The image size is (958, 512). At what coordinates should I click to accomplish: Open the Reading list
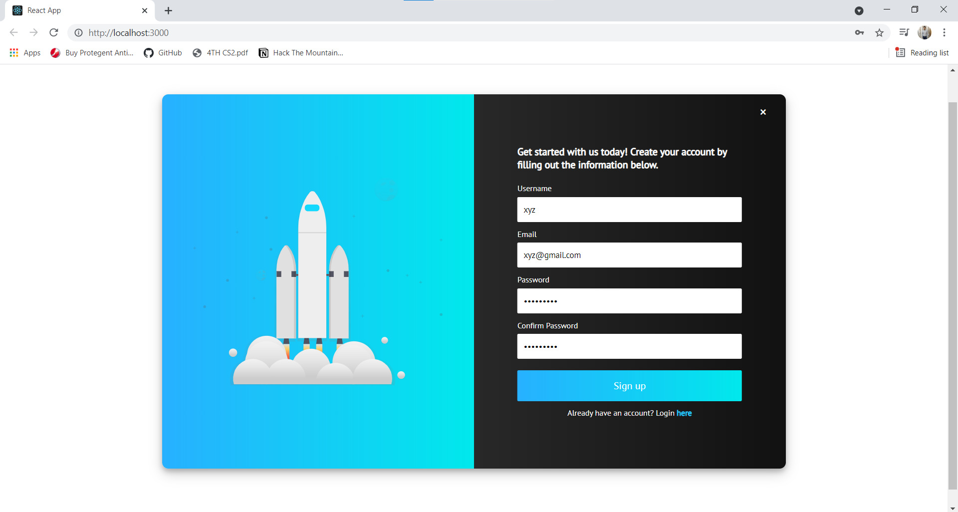tap(922, 53)
